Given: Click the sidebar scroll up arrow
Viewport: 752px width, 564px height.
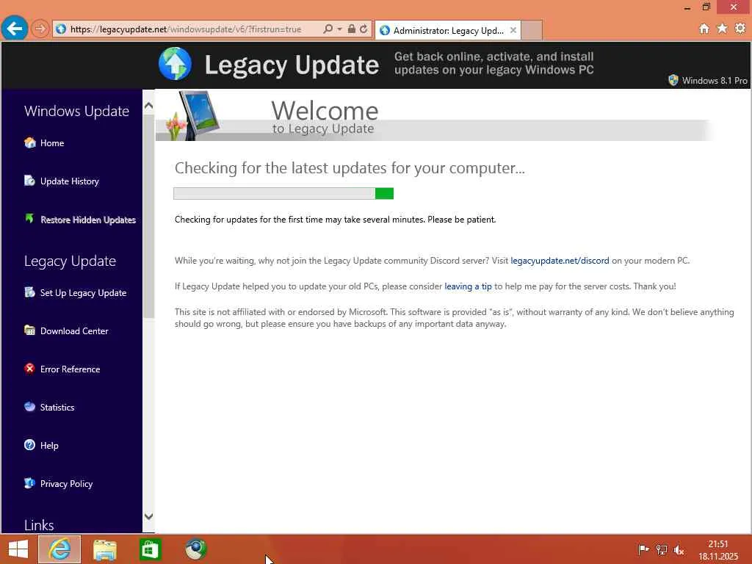Looking at the screenshot, I should 148,106.
